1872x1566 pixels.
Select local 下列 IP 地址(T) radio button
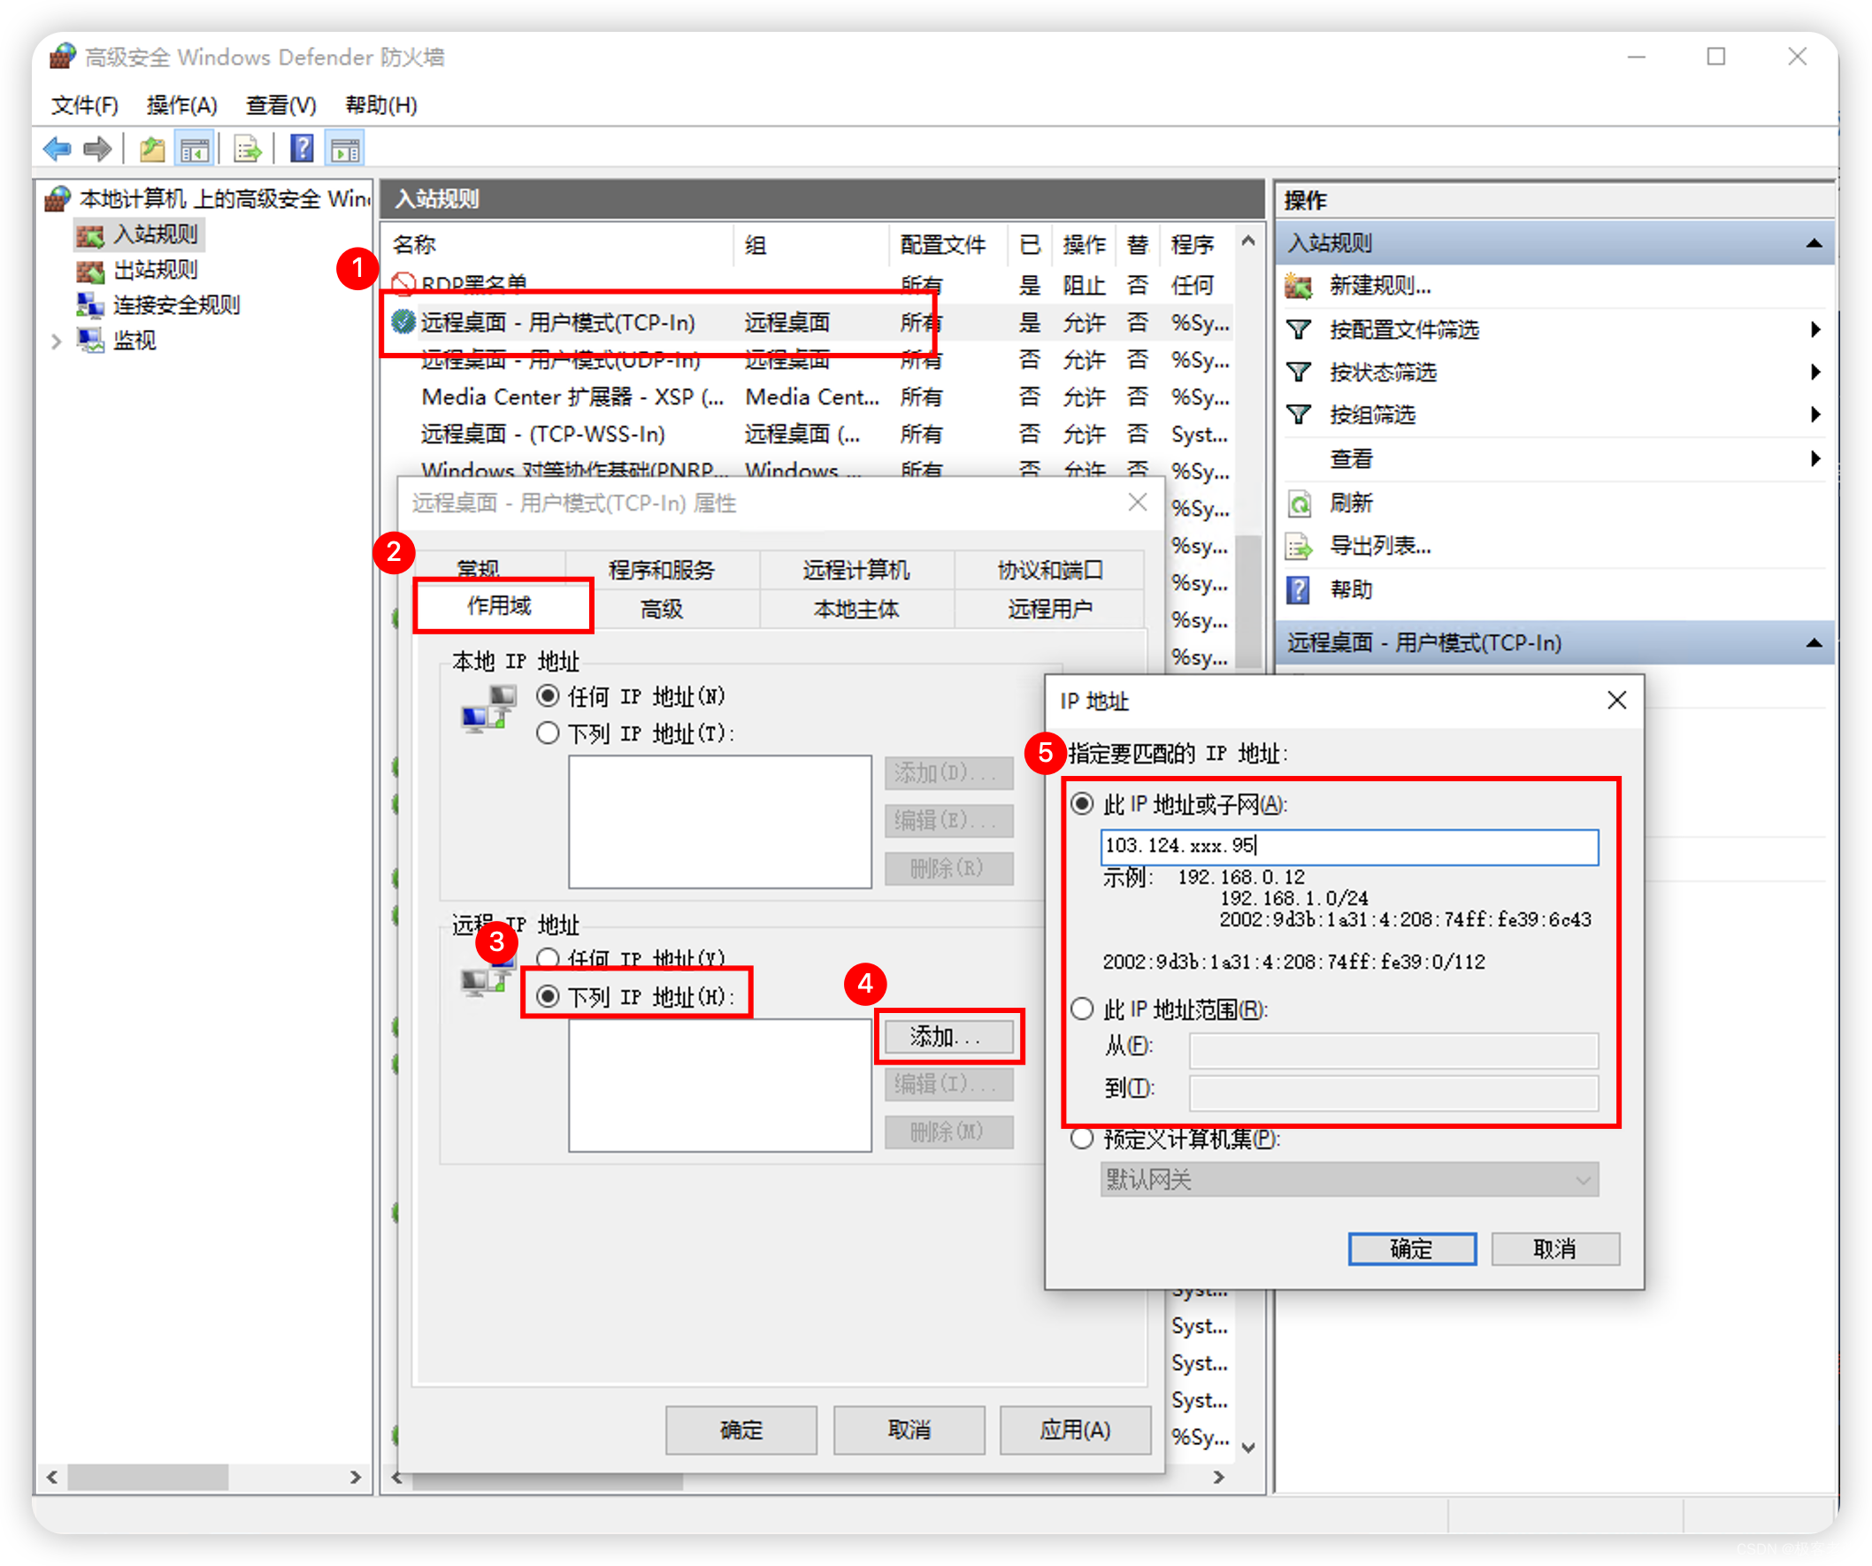tap(549, 733)
